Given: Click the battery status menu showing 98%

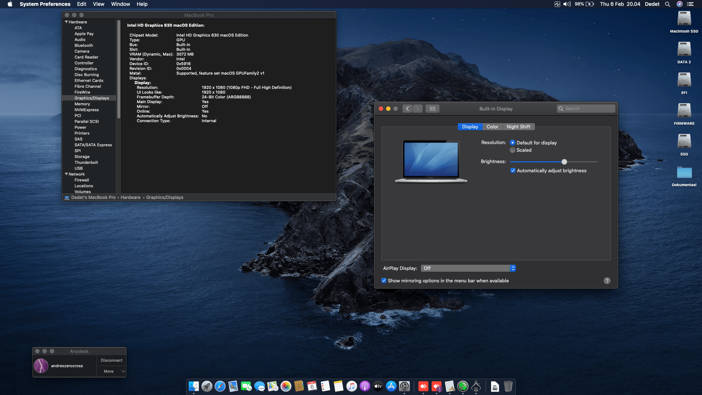Looking at the screenshot, I should tap(584, 4).
